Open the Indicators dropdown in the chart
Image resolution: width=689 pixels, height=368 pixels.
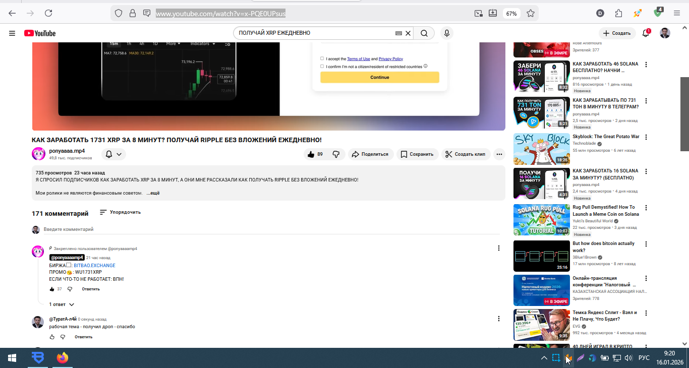point(203,44)
